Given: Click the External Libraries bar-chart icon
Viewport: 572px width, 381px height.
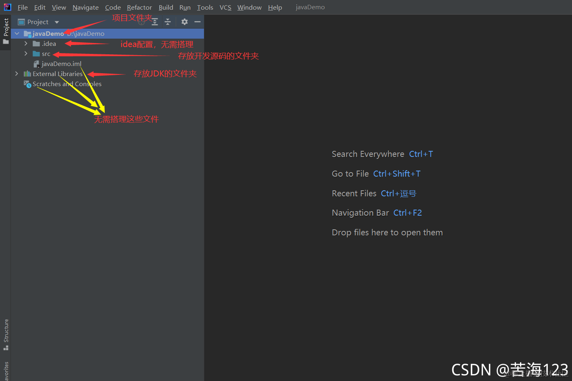Looking at the screenshot, I should pos(27,74).
